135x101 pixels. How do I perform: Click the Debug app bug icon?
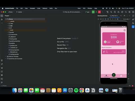pyautogui.click(x=96, y=12)
